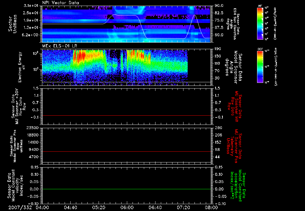This screenshot has height=211, width=305.
Task: Click the 04:40 time axis label
Action: pos(71,207)
